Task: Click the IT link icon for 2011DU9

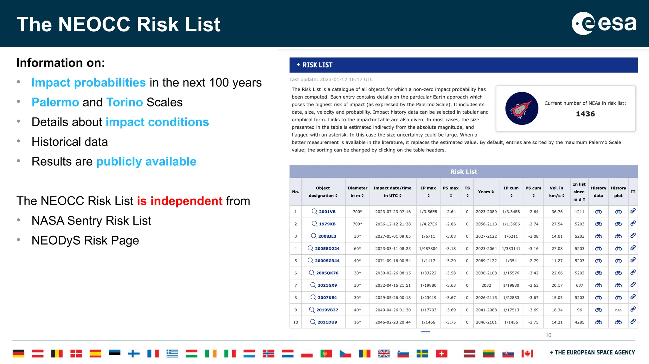Action: click(633, 322)
